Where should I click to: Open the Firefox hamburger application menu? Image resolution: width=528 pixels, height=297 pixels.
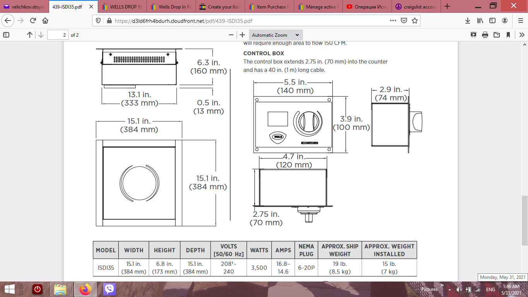pyautogui.click(x=520, y=20)
